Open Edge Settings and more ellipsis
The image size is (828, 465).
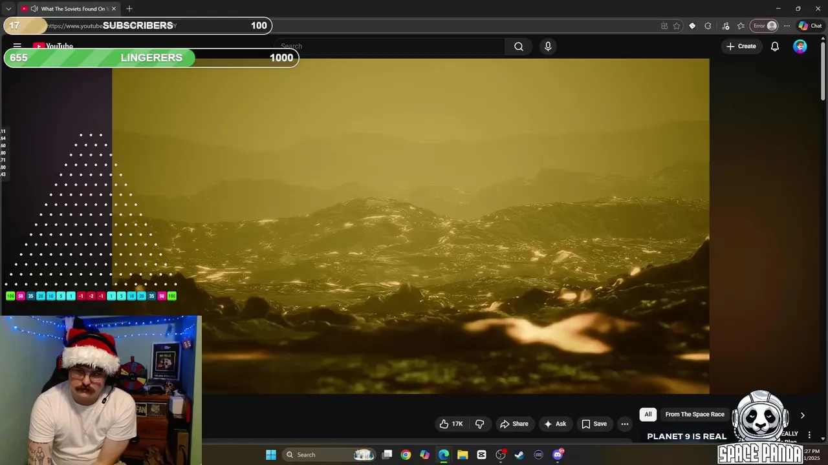pyautogui.click(x=787, y=26)
